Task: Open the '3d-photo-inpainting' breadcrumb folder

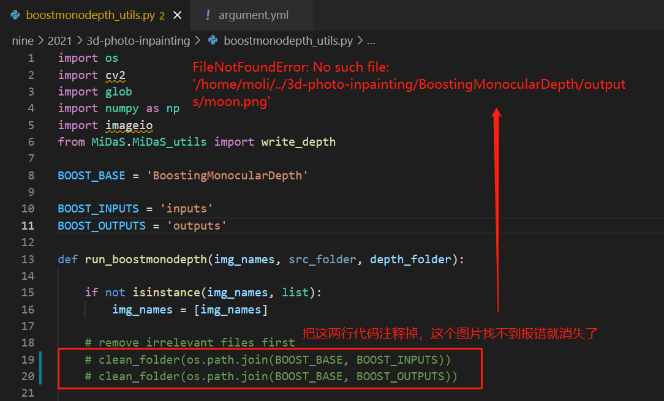Action: click(138, 40)
